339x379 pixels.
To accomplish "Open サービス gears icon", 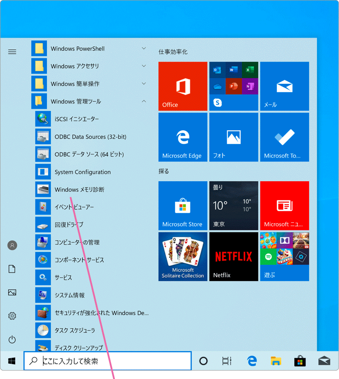I will point(43,278).
